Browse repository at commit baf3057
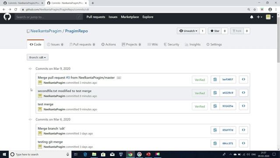 [243, 79]
